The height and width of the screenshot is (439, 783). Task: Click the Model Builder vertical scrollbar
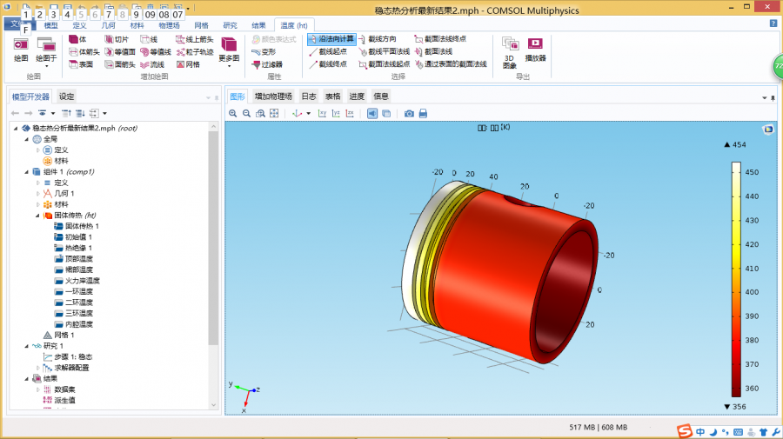[x=213, y=238]
